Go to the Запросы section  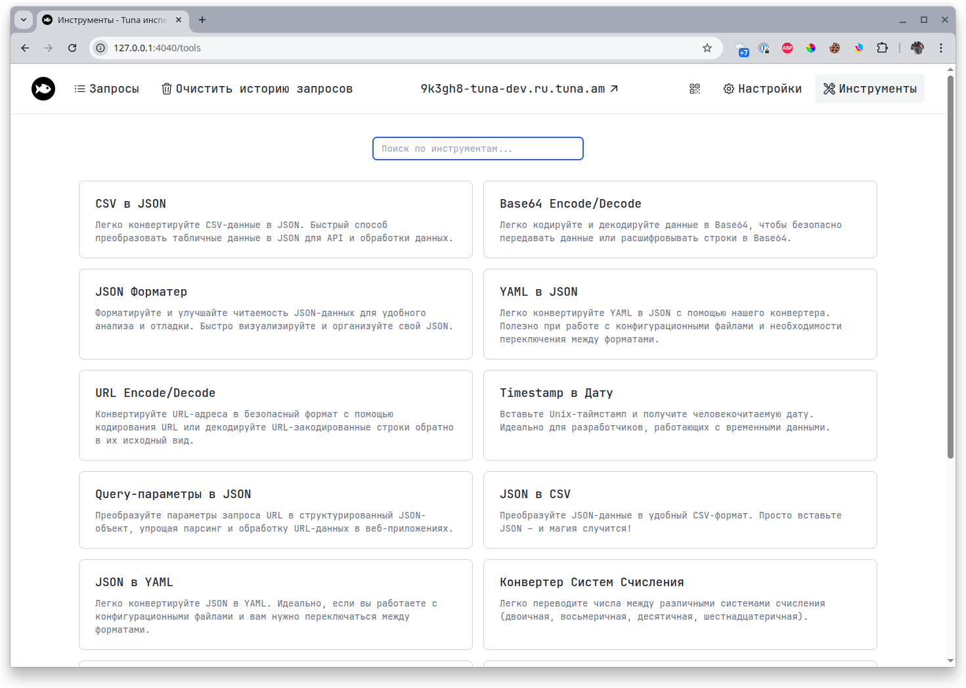pyautogui.click(x=106, y=89)
